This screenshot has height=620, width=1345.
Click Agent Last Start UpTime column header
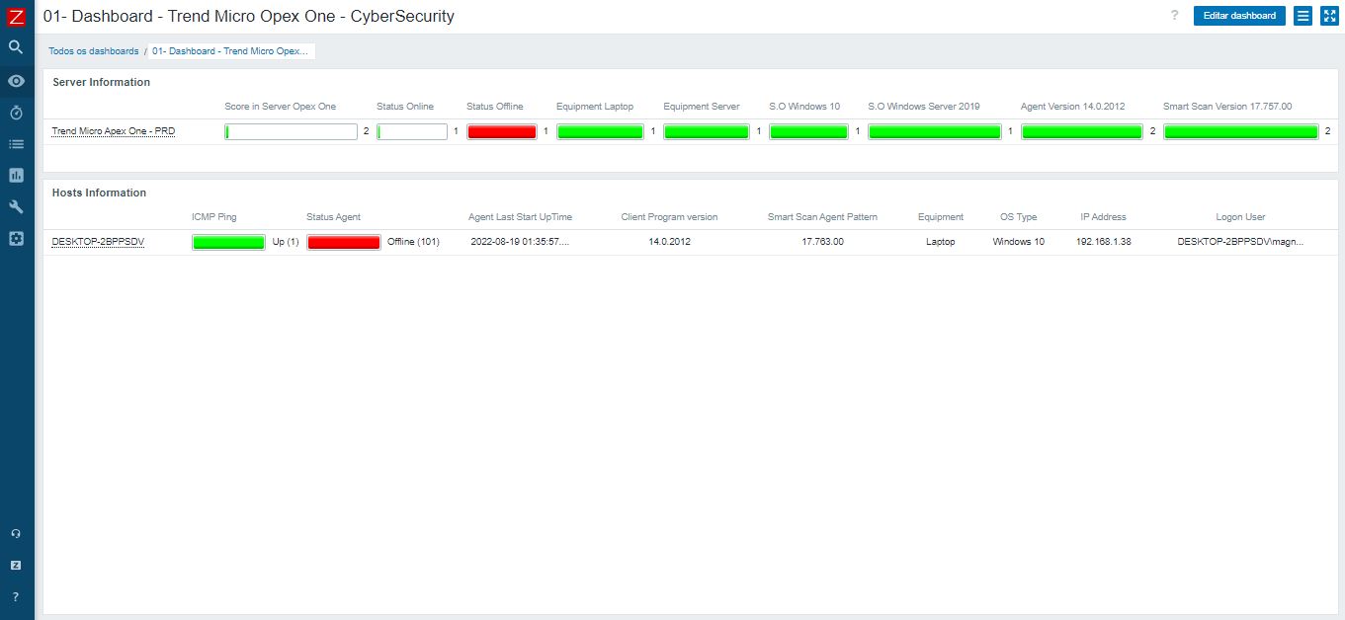coord(520,217)
